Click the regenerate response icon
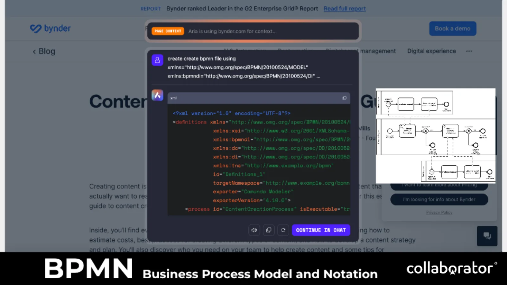Image resolution: width=507 pixels, height=285 pixels. pyautogui.click(x=283, y=230)
